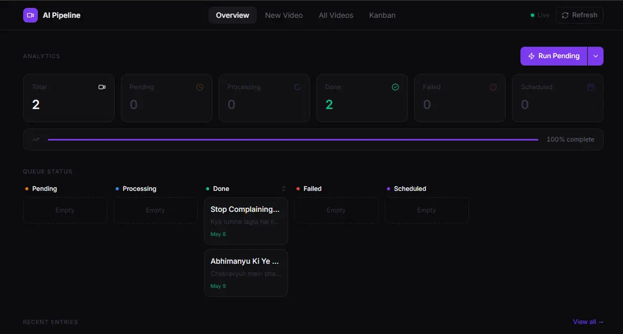Click the AI Pipeline title text
Image resolution: width=623 pixels, height=334 pixels.
click(x=62, y=15)
